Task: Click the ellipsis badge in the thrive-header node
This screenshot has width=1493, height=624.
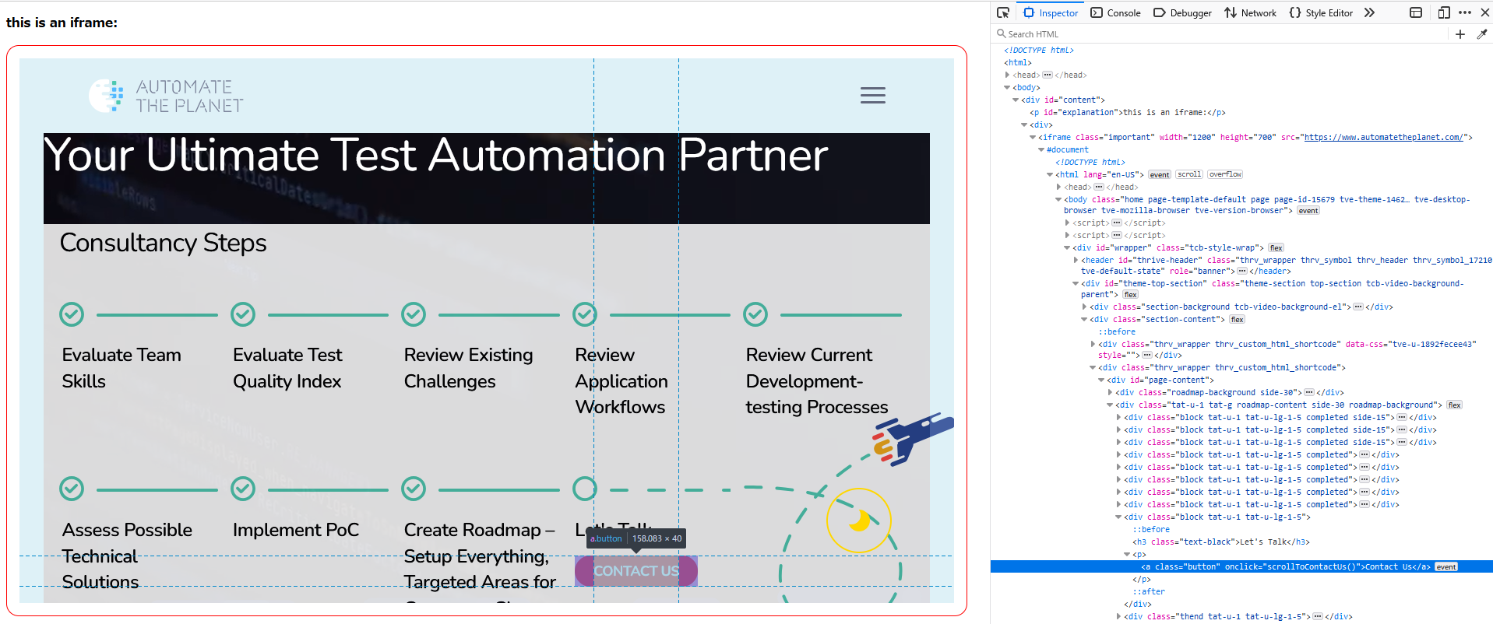Action: [x=1242, y=271]
